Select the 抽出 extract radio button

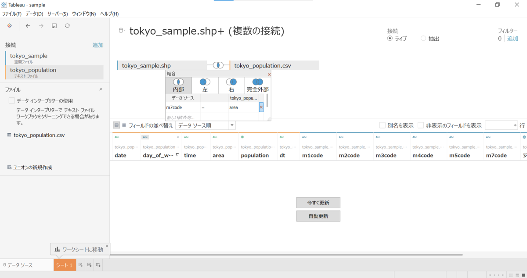[x=423, y=39]
